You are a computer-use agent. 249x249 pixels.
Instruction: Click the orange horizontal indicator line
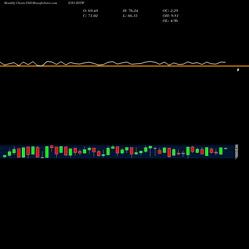point(124,66)
